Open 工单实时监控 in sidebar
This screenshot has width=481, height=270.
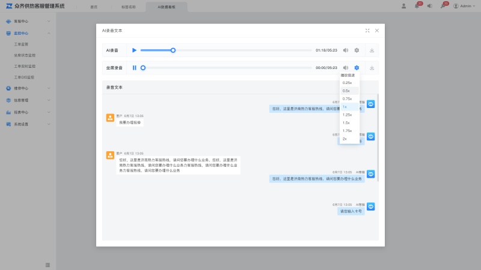coord(25,66)
